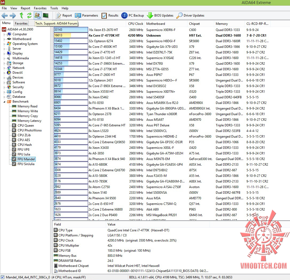Select the 33143 score bar row
Screen dimensions: 290x280
point(71,30)
